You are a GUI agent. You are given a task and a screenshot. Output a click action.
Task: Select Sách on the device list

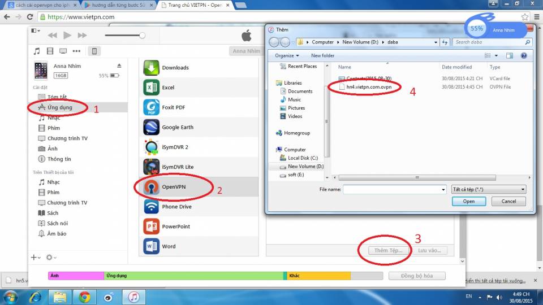[52, 213]
